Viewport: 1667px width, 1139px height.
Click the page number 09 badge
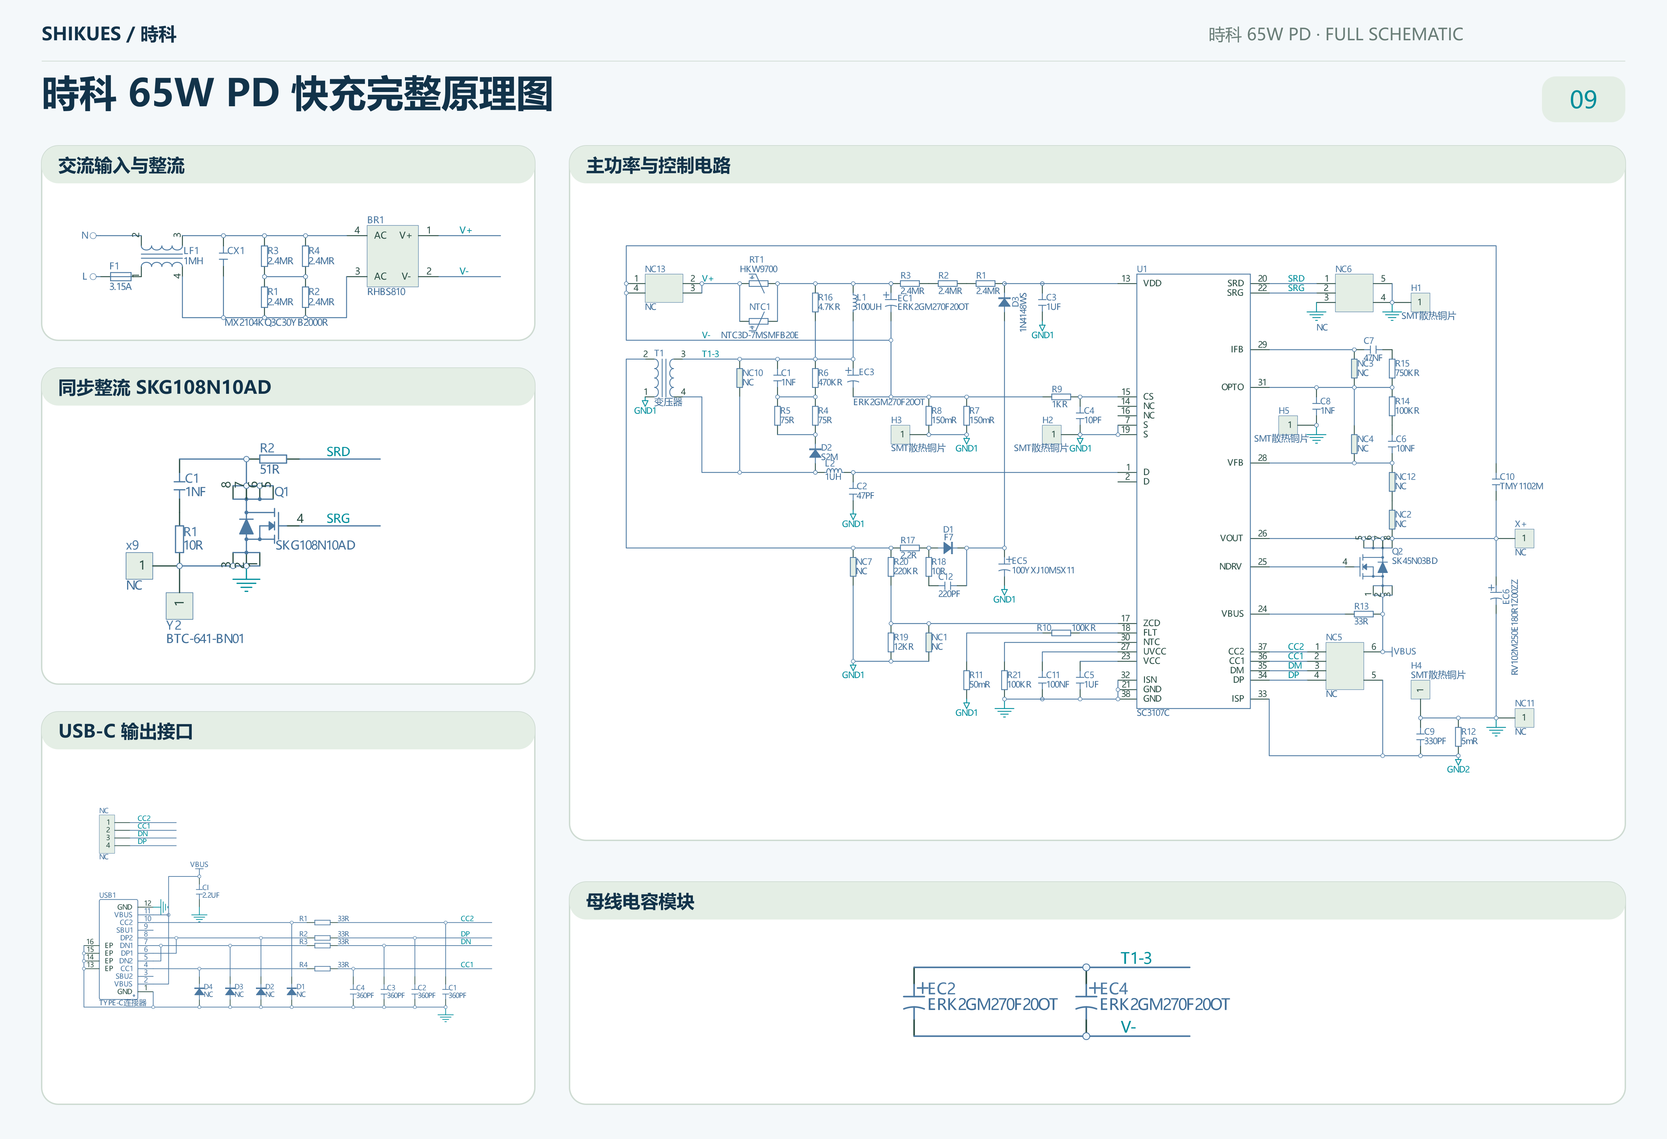pyautogui.click(x=1583, y=99)
